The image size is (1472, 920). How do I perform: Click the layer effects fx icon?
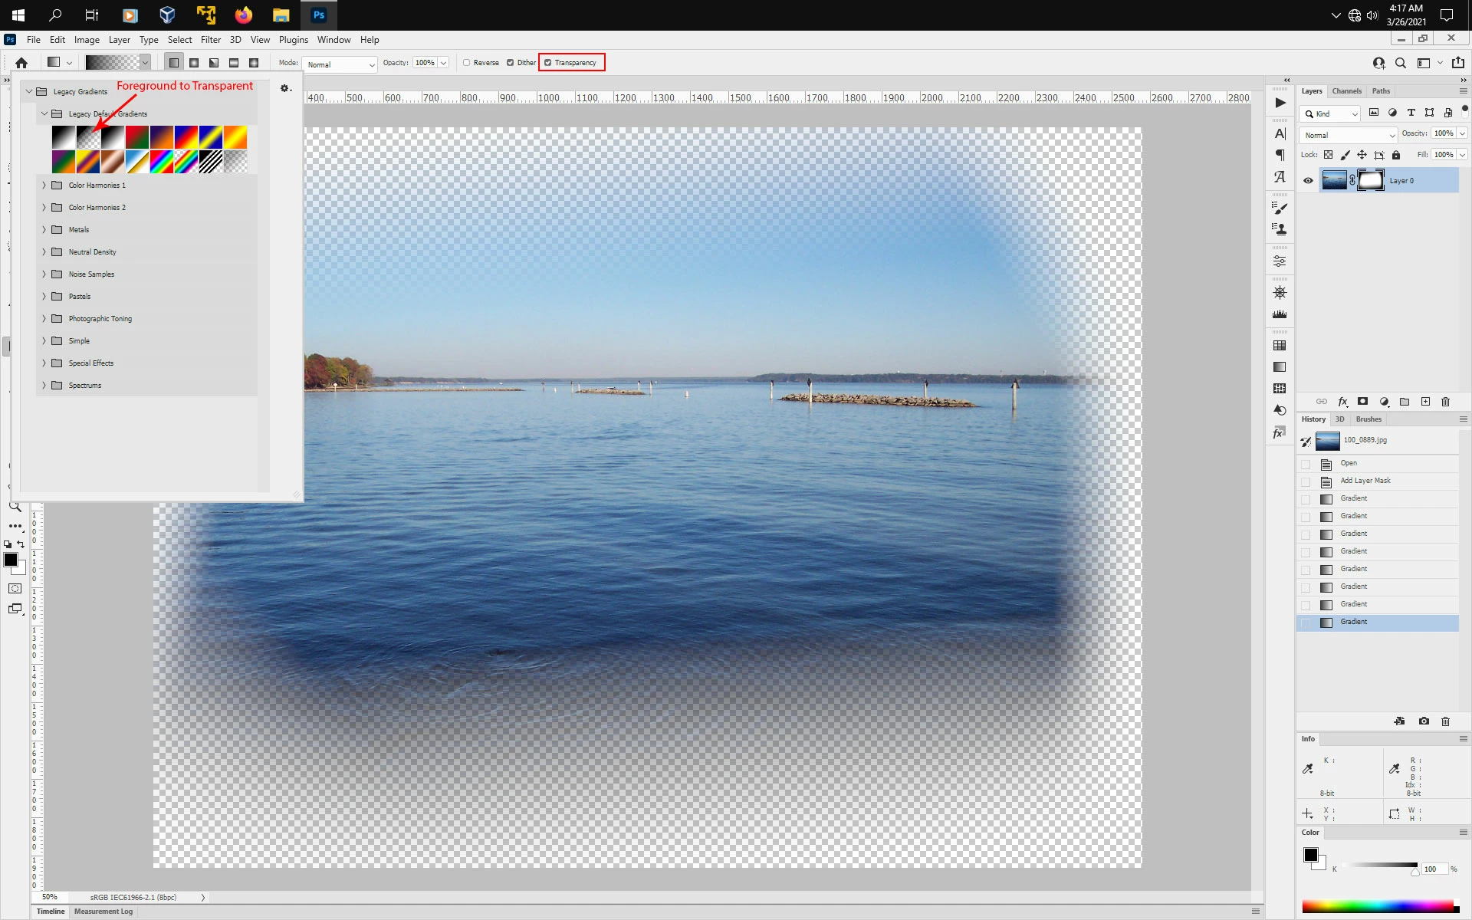click(1342, 402)
